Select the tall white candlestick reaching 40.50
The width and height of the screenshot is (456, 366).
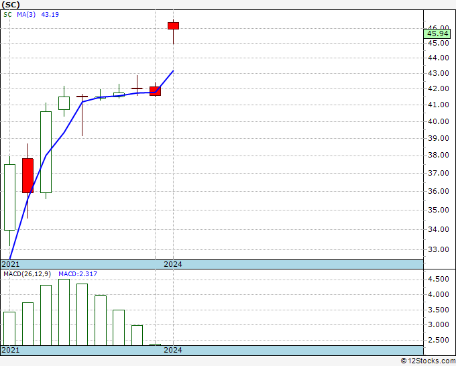(46, 152)
